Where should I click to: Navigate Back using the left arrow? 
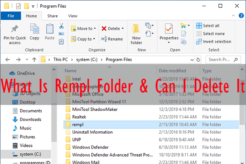(x=7, y=59)
